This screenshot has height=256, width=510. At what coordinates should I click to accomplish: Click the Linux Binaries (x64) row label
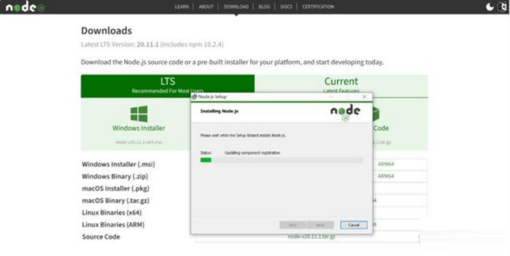tap(112, 213)
